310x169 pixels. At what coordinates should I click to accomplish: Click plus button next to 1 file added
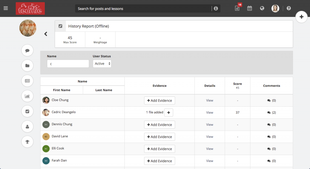tap(169, 112)
